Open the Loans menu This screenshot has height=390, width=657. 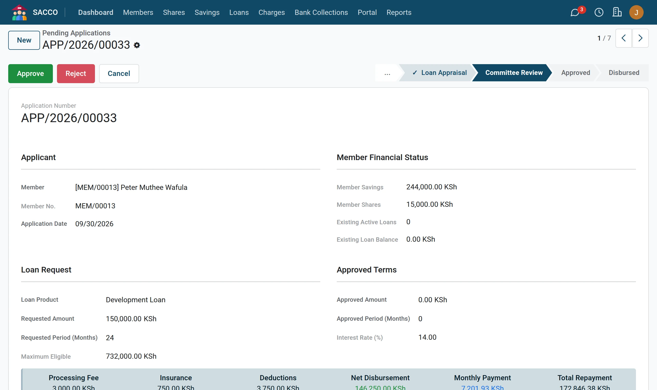239,12
